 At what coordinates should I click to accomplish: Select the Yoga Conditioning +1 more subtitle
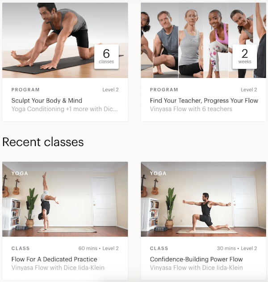pos(65,109)
